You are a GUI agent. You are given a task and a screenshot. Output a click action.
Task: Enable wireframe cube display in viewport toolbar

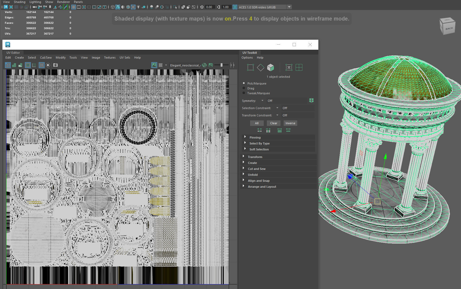113,7
